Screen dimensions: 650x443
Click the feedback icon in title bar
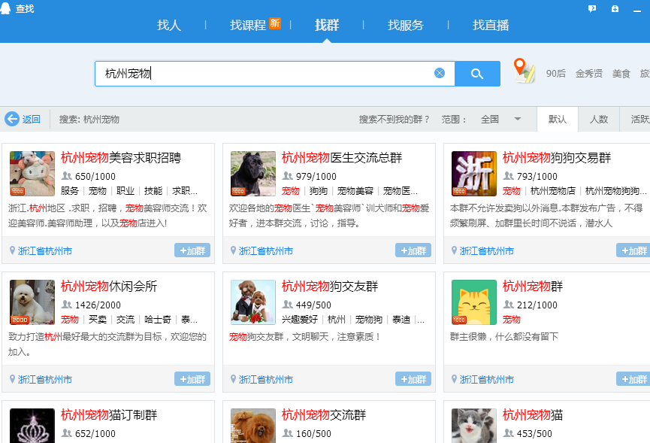click(592, 8)
